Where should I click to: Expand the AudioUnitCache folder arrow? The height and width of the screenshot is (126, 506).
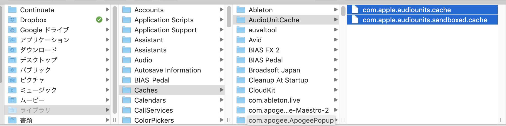coord(336,20)
